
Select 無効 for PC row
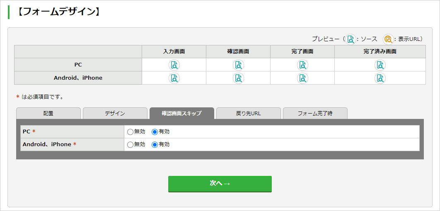[x=130, y=132]
